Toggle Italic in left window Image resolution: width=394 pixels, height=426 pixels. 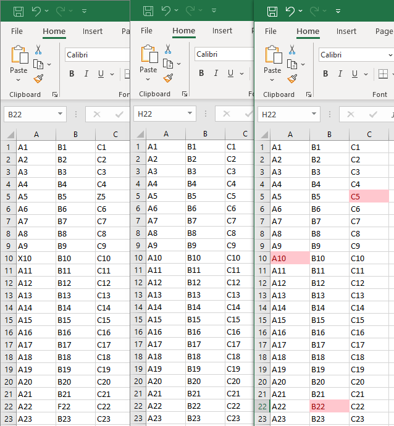pos(86,73)
